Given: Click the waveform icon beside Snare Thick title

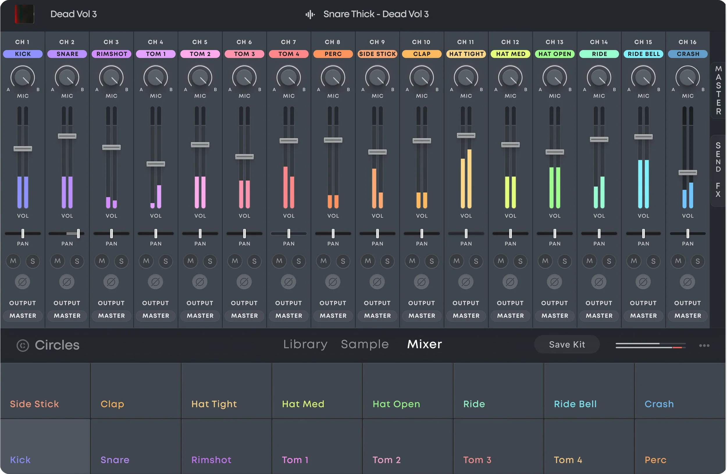Looking at the screenshot, I should click(x=310, y=14).
